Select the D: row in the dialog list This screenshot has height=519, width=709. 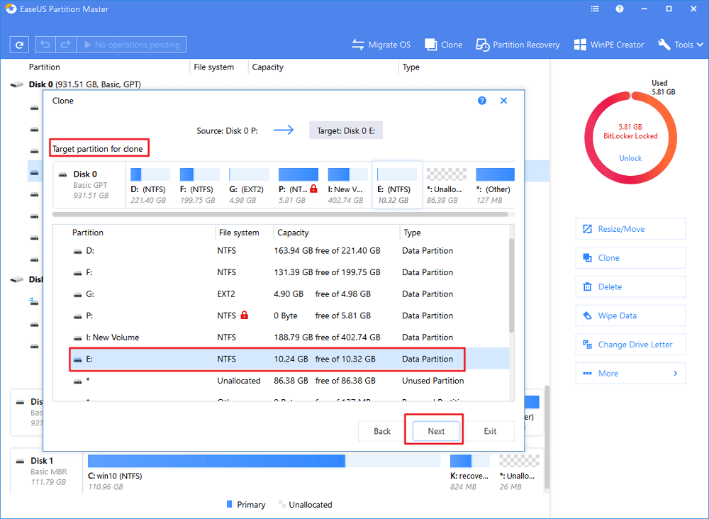(x=281, y=250)
